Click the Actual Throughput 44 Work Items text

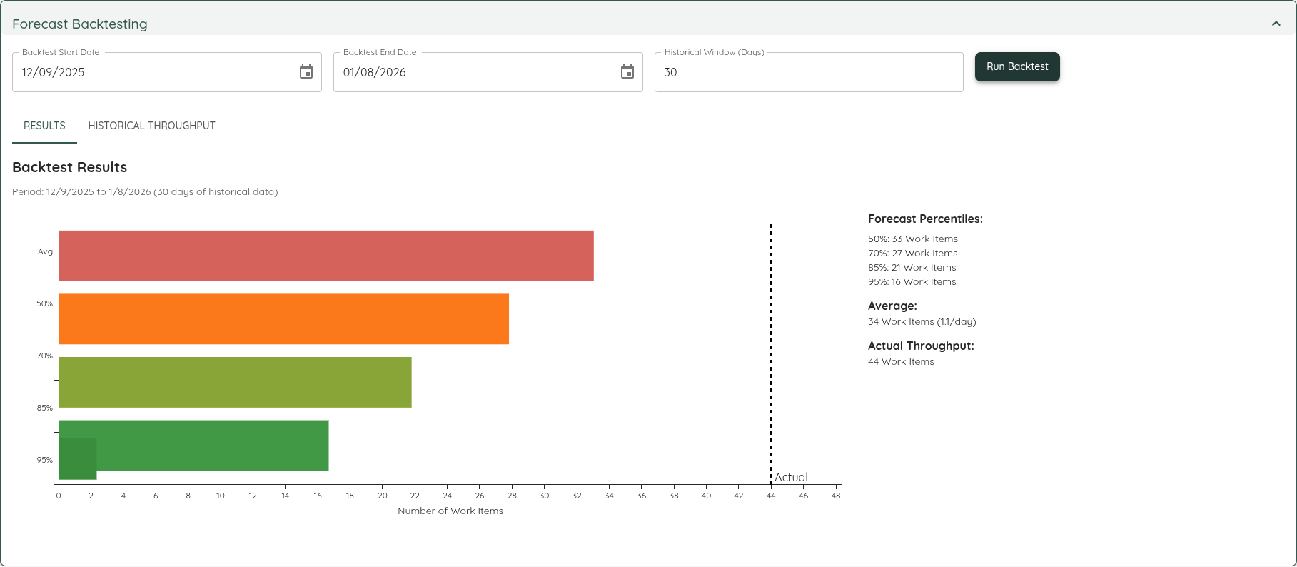pyautogui.click(x=901, y=362)
